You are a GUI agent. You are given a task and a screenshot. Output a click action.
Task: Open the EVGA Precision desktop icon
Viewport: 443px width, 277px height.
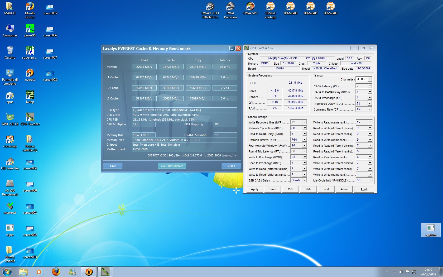tap(230, 10)
